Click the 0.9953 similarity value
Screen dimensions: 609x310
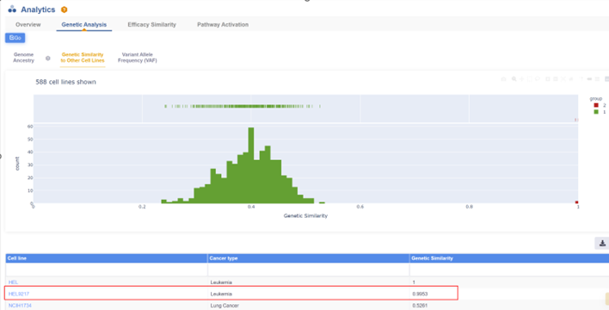(x=420, y=294)
